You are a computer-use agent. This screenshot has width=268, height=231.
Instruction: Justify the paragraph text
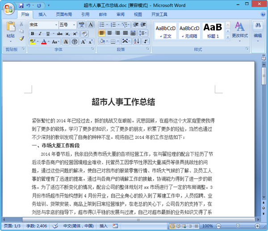pyautogui.click(x=125, y=33)
